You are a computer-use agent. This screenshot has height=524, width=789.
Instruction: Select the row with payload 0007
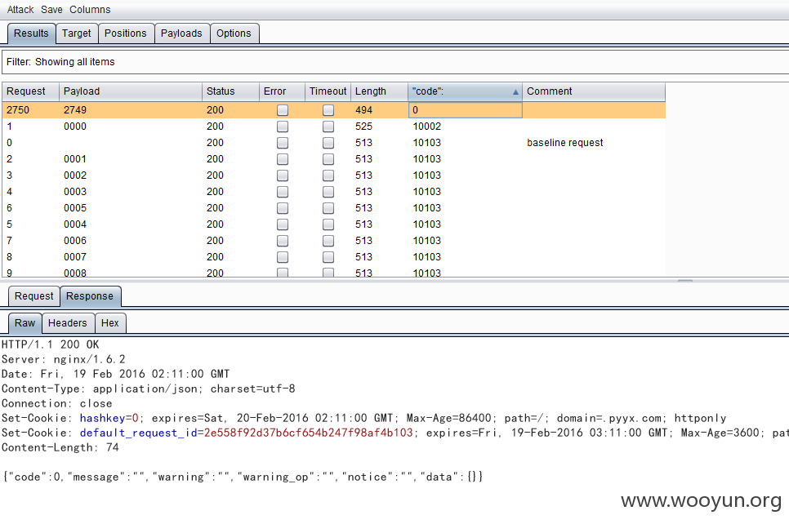point(333,257)
